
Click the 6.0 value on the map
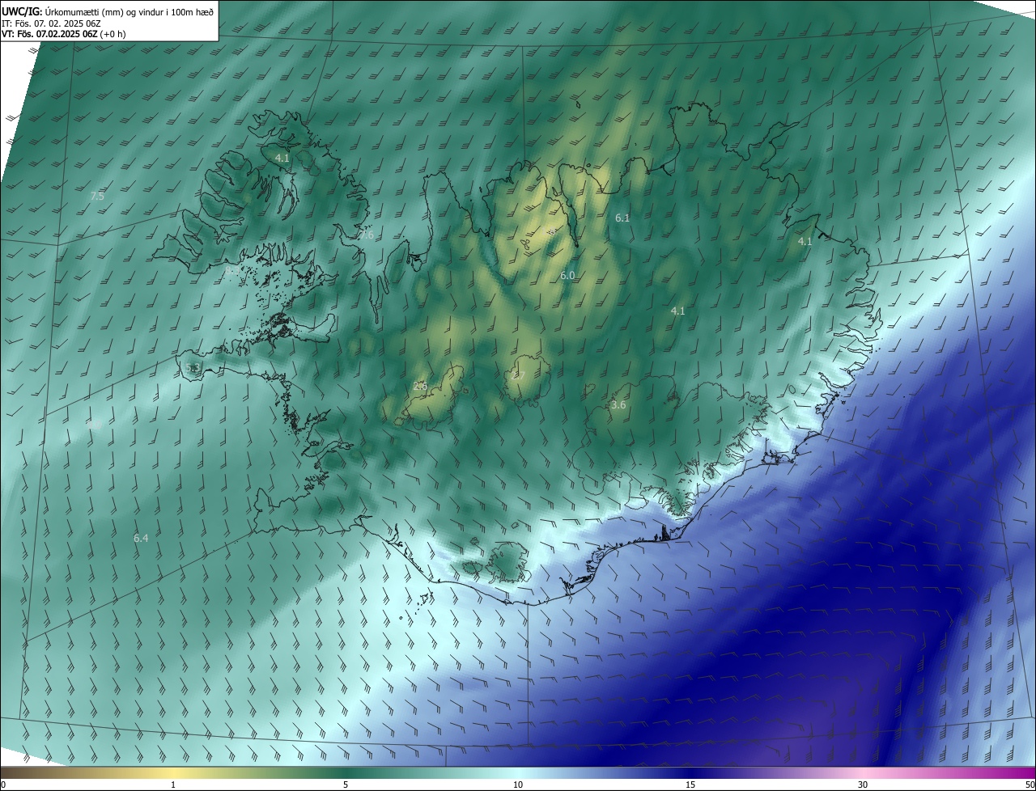point(567,276)
